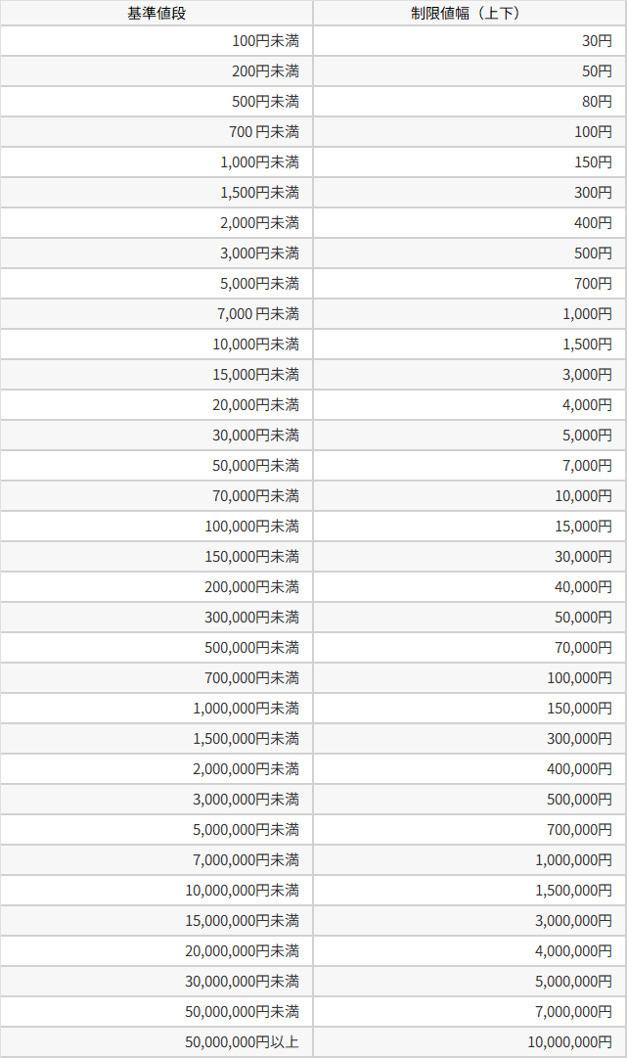Select the 40,000円 limit width cell
The height and width of the screenshot is (1058, 627).
(584, 587)
